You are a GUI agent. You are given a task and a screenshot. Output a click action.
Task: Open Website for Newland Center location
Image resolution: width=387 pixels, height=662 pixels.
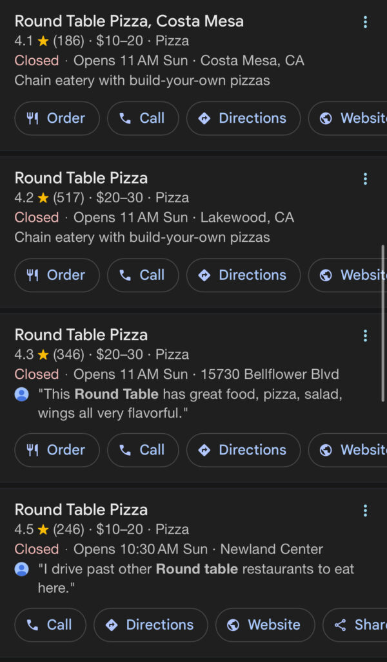[264, 625]
